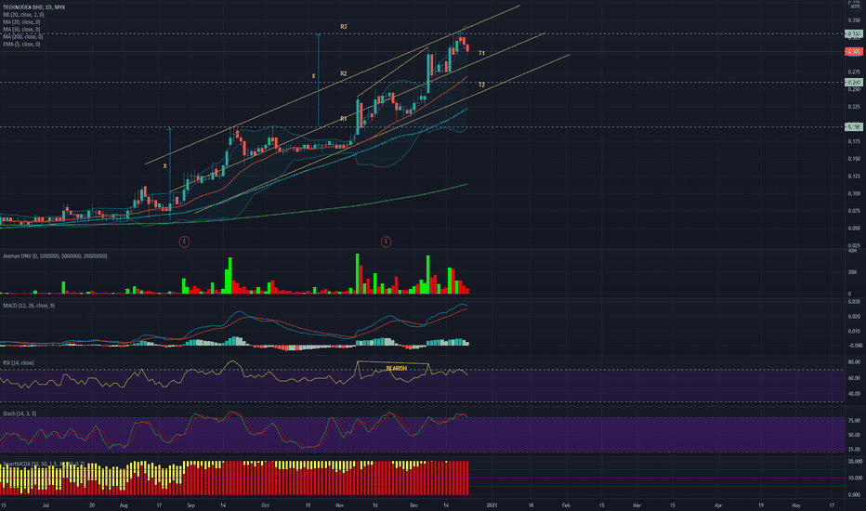Select the T2 target label
866x511 pixels.
click(x=481, y=85)
